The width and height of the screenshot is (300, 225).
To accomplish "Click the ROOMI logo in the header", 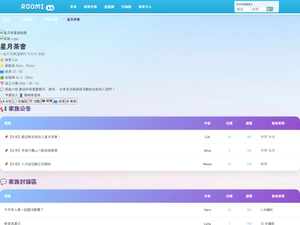I will pos(38,7).
